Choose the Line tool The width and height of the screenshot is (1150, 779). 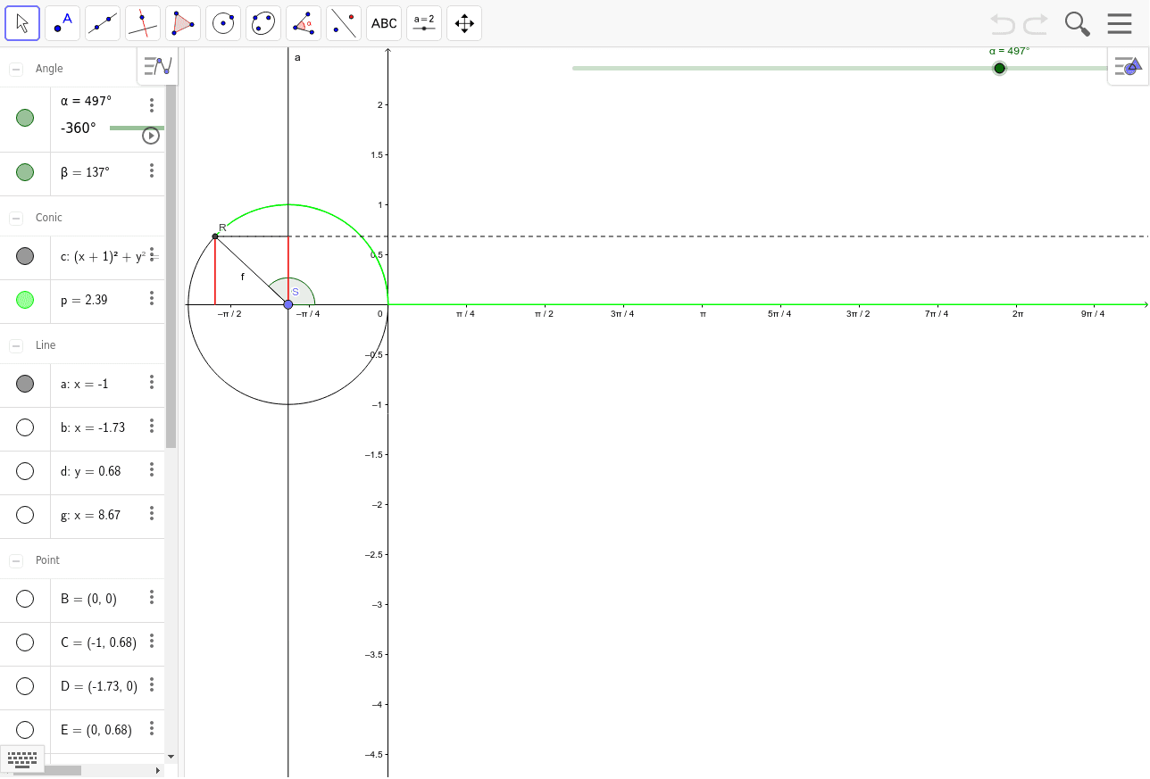103,23
